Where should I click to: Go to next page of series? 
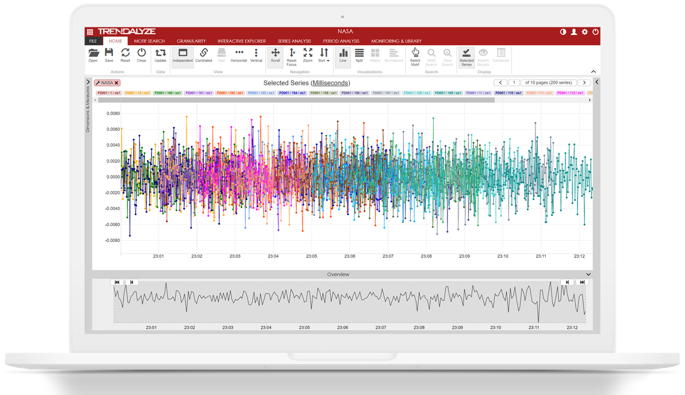(x=584, y=83)
